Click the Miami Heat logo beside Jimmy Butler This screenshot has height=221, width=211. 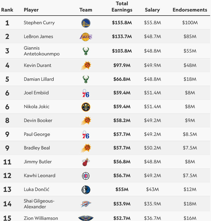86,162
